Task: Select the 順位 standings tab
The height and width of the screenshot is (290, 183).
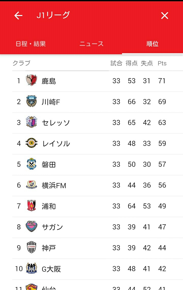Action: (x=152, y=44)
